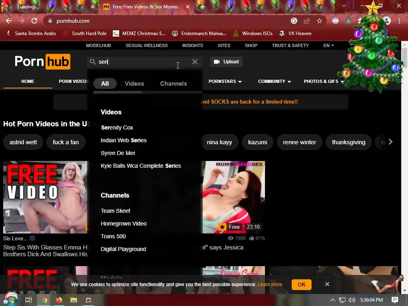408x306 pixels.
Task: Open the volume control in the tray
Action: pos(351,300)
